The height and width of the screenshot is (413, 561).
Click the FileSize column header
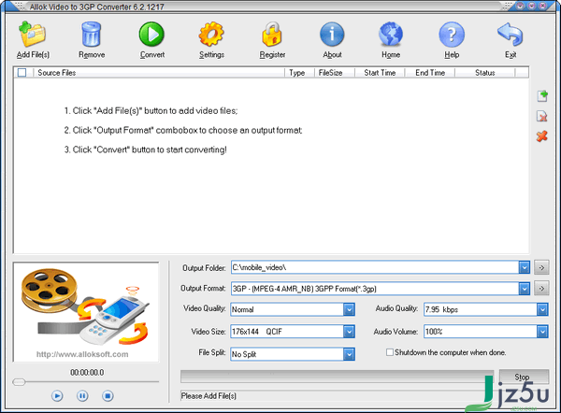point(335,73)
